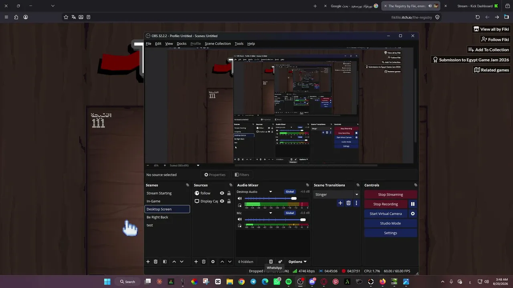Click Start Virtual Camera button
Image resolution: width=513 pixels, height=288 pixels.
pyautogui.click(x=386, y=214)
